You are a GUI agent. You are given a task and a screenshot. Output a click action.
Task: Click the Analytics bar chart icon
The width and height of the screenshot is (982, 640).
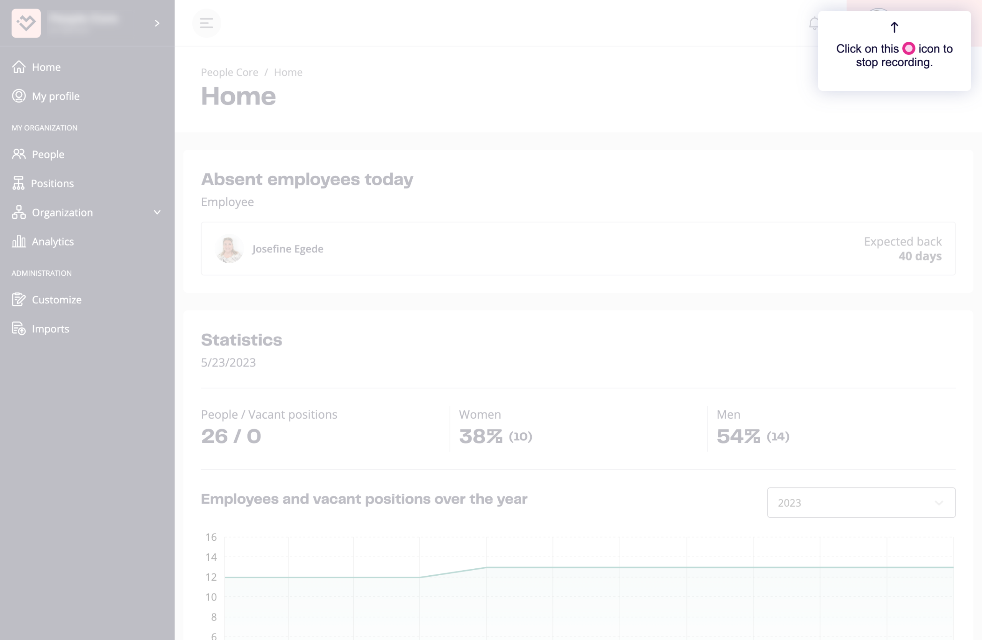[x=18, y=241]
